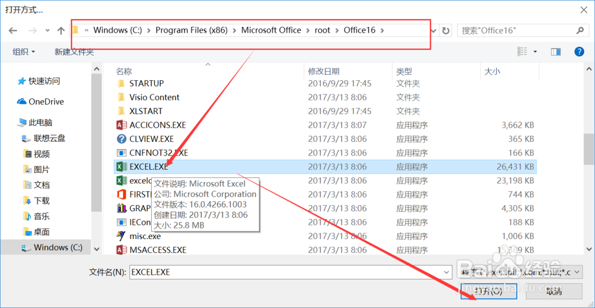
Task: Sort by 类型 column header
Action: [x=404, y=71]
